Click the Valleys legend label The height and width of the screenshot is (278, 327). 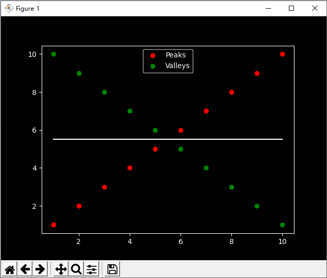(177, 66)
